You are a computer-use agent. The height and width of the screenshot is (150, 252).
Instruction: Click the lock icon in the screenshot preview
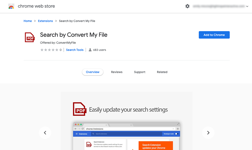pos(84,129)
